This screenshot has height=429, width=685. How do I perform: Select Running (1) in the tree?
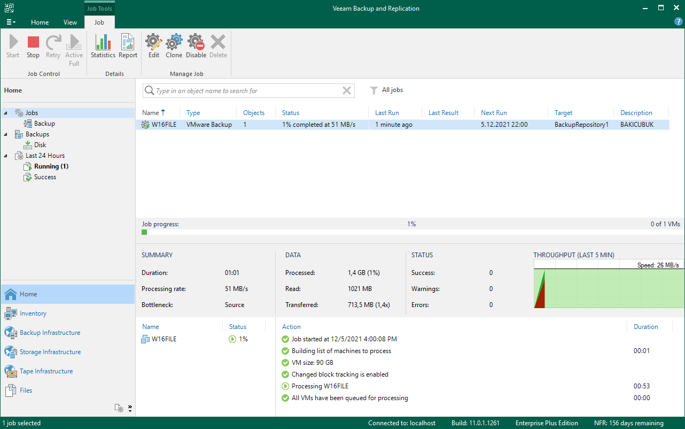[x=51, y=166]
